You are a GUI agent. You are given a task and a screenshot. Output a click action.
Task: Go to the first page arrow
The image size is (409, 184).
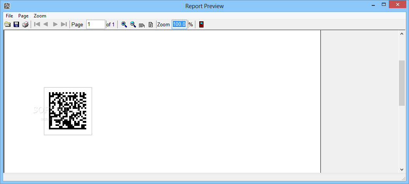(x=37, y=24)
